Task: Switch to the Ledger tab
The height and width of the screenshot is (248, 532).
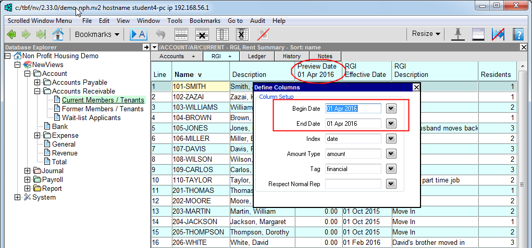Action: click(x=256, y=56)
